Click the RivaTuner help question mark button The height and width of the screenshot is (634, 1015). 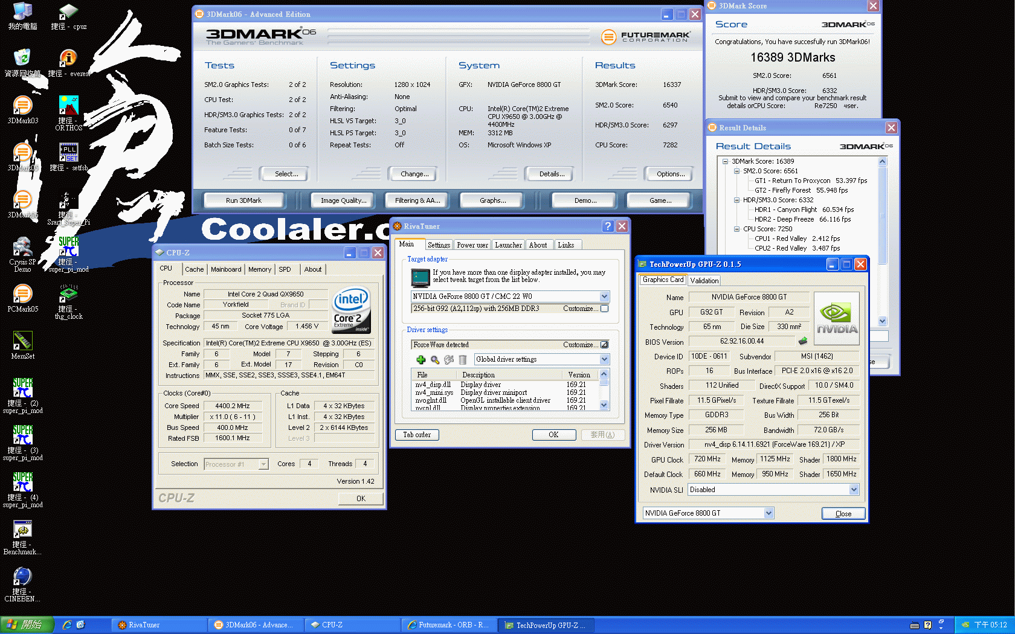pyautogui.click(x=608, y=226)
